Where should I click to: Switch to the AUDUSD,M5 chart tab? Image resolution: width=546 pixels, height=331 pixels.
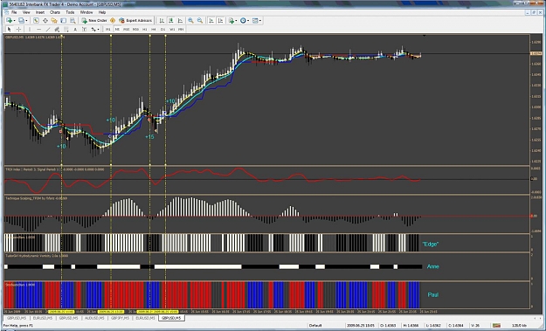(x=94, y=318)
